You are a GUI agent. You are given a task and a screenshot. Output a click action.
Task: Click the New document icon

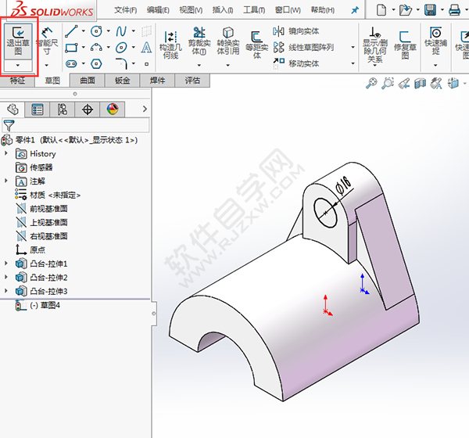(x=381, y=10)
